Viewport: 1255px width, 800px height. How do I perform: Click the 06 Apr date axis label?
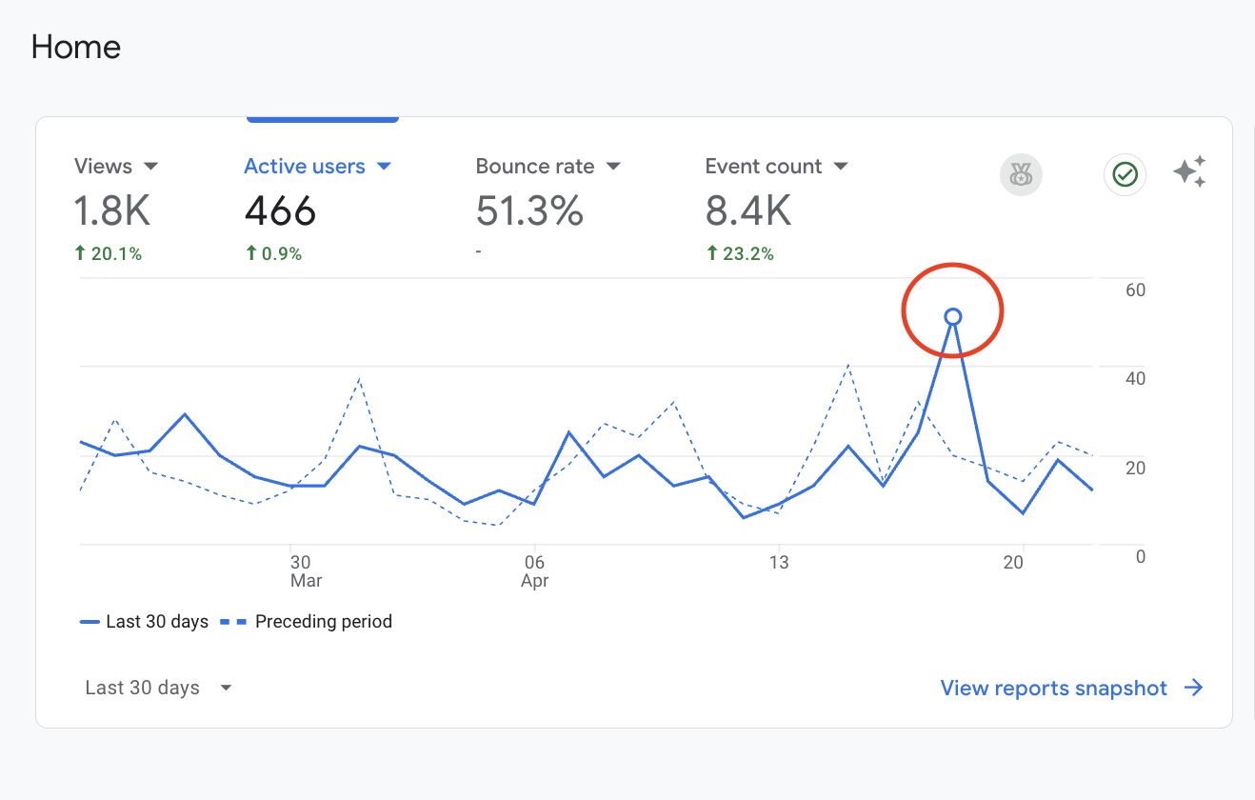(534, 571)
